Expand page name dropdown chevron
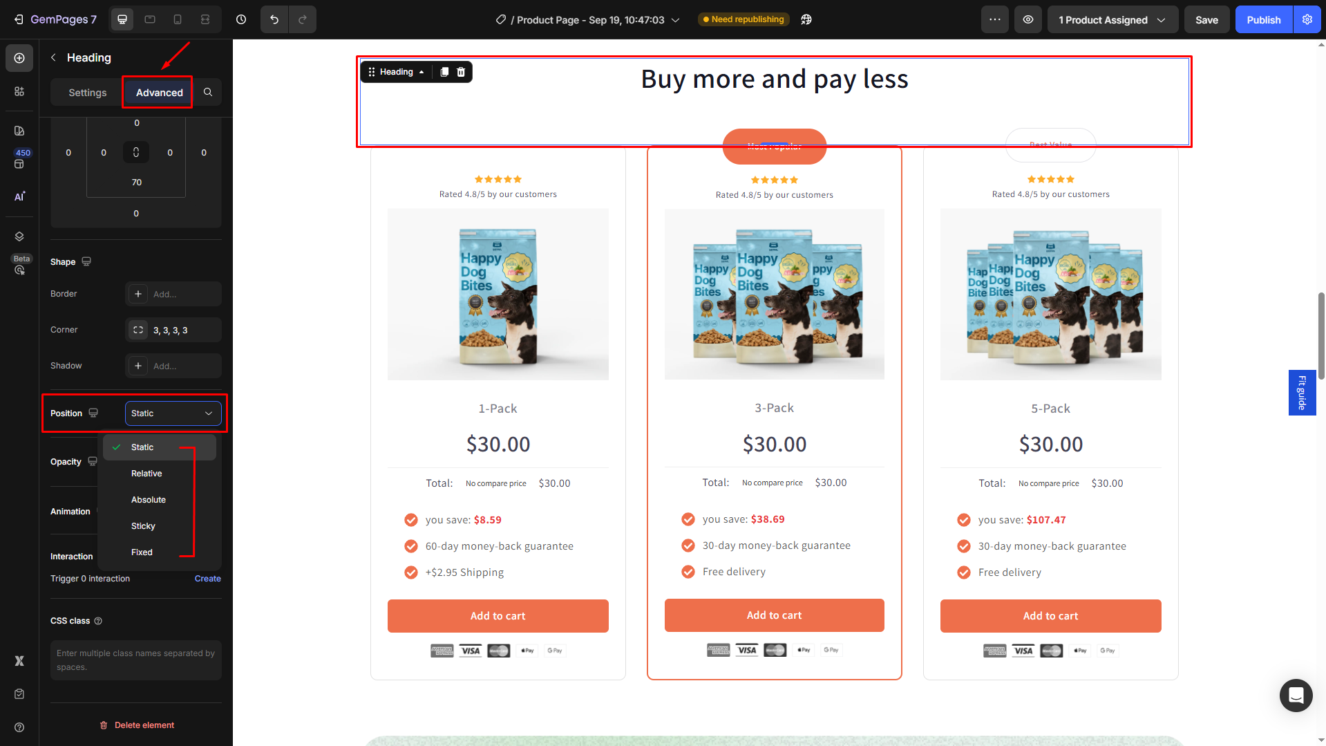This screenshot has width=1326, height=746. click(675, 20)
